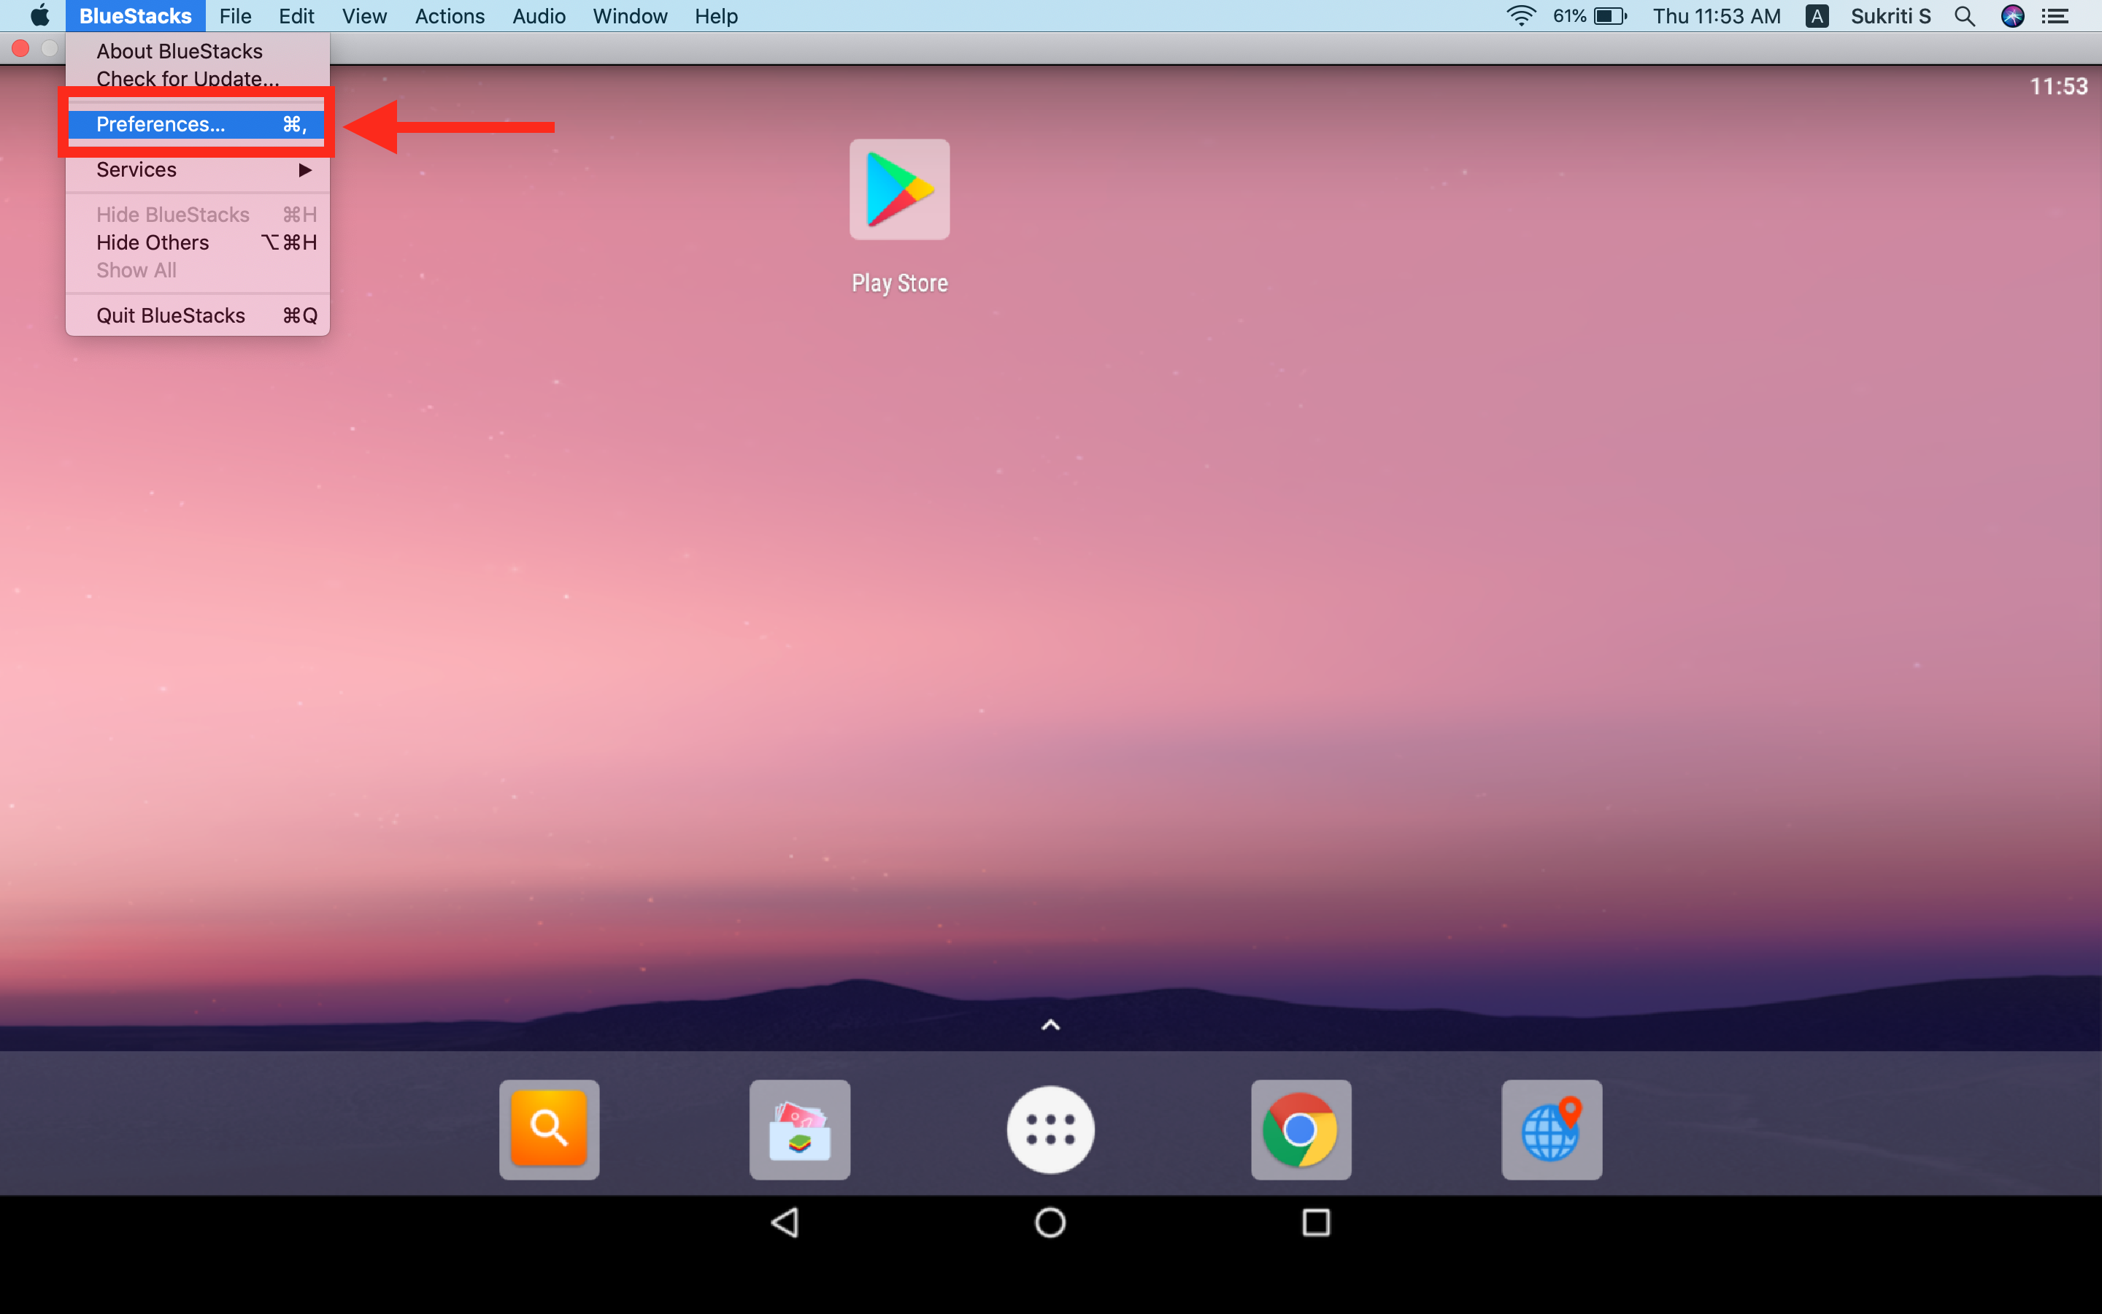The image size is (2102, 1314).
Task: Toggle Hide BlueStacks visibility
Action: click(x=172, y=213)
